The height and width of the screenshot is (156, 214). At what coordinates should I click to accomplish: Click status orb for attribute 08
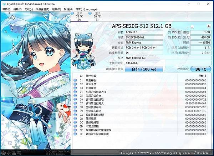point(75,107)
